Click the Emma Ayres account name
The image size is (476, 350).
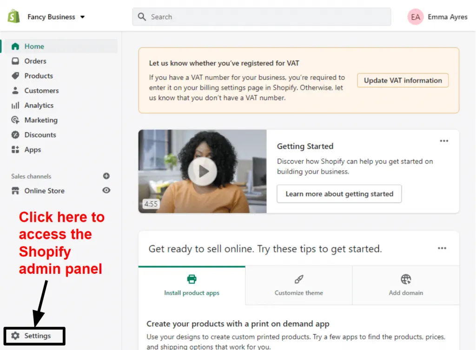pyautogui.click(x=448, y=17)
